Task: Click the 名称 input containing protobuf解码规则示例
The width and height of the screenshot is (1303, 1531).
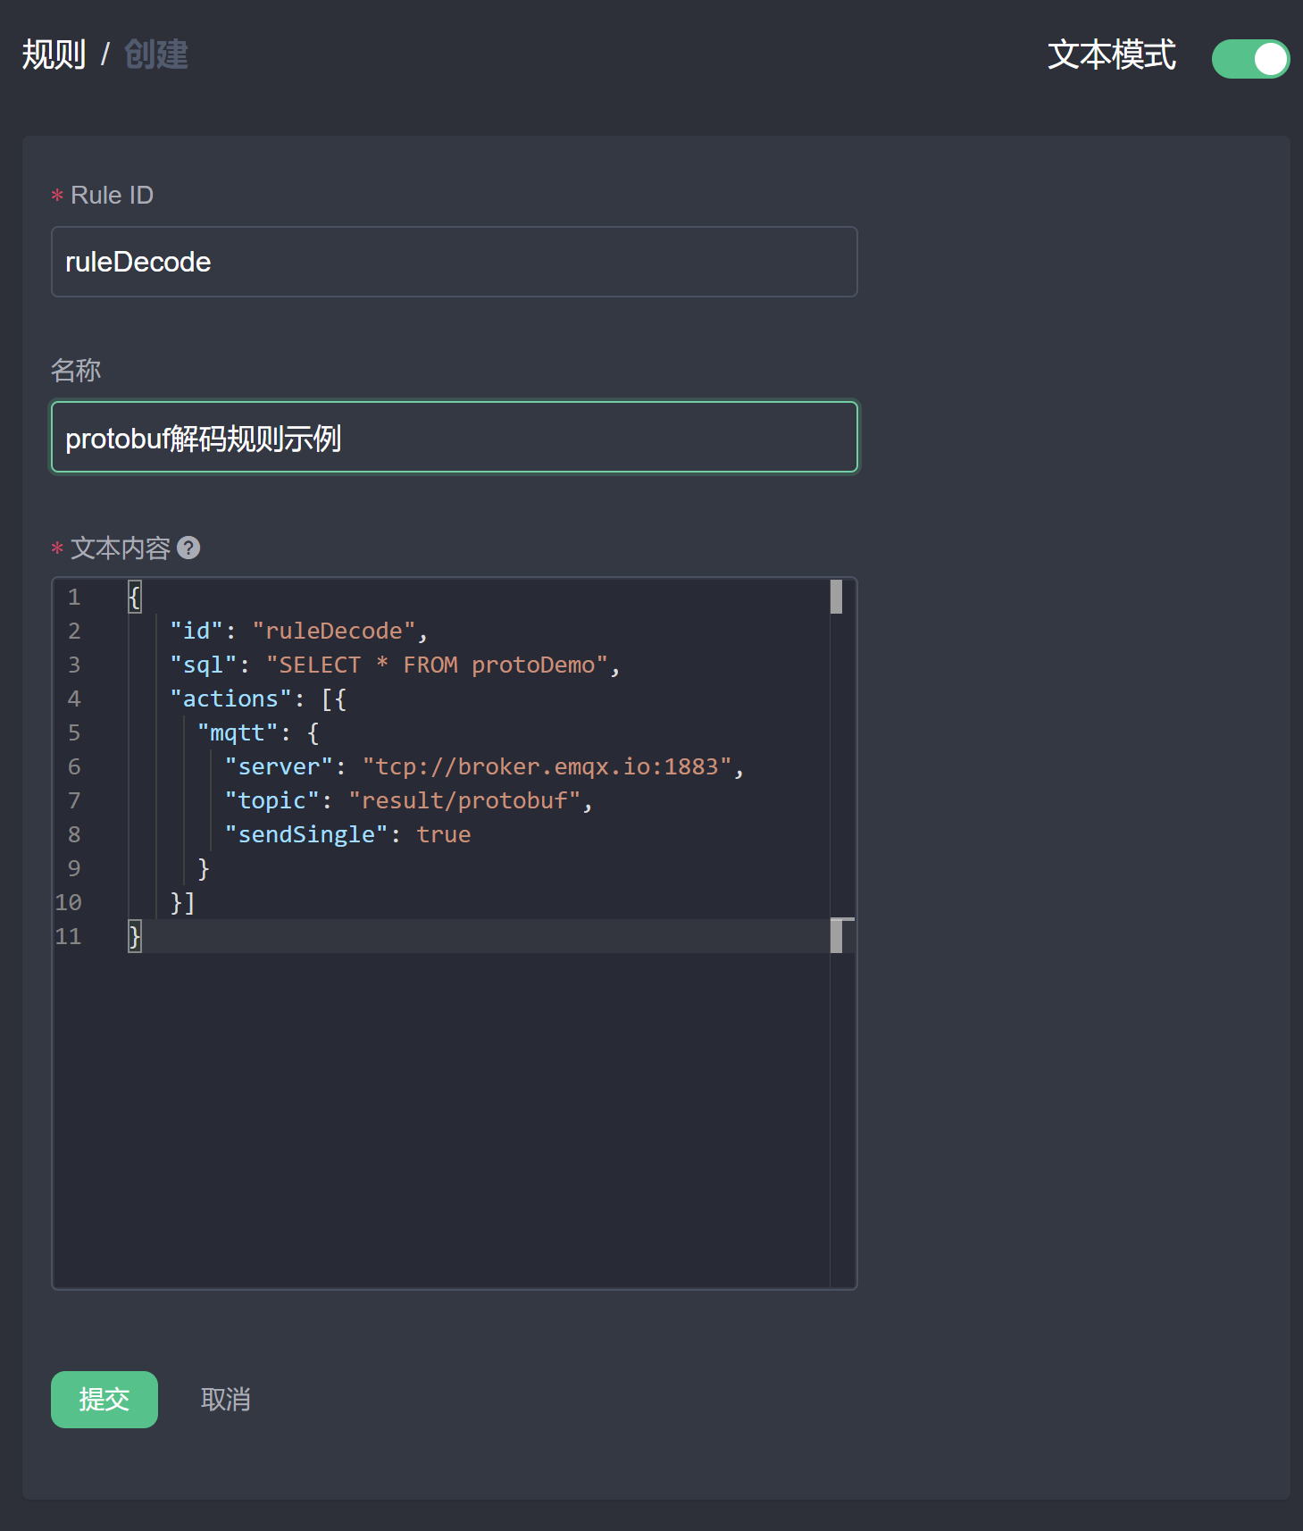Action: (455, 437)
